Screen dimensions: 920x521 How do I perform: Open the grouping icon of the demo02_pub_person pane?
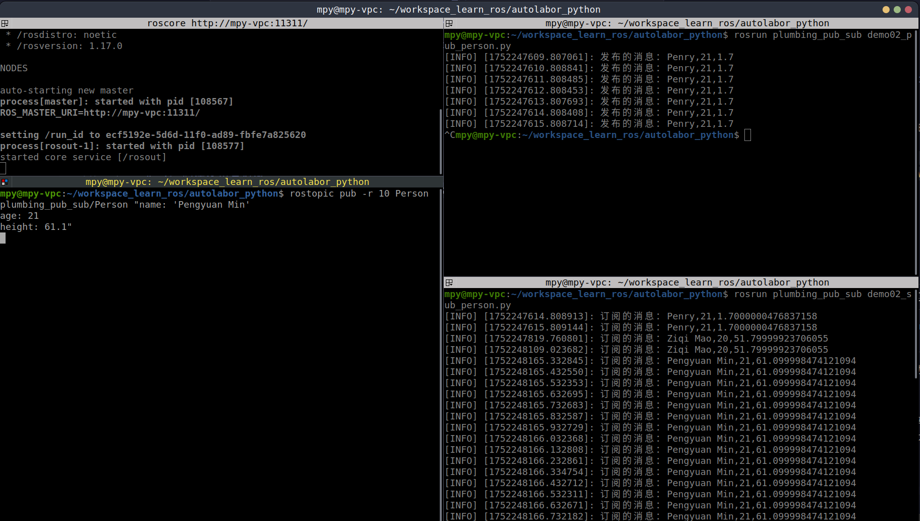(x=449, y=23)
